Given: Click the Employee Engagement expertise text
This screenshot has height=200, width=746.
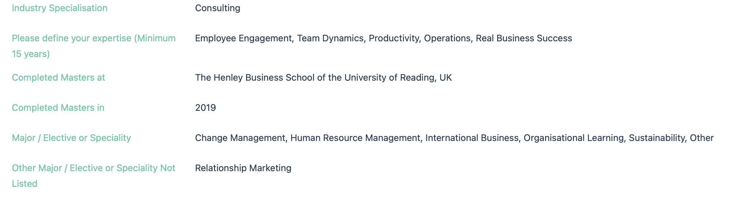Looking at the screenshot, I should coord(243,38).
